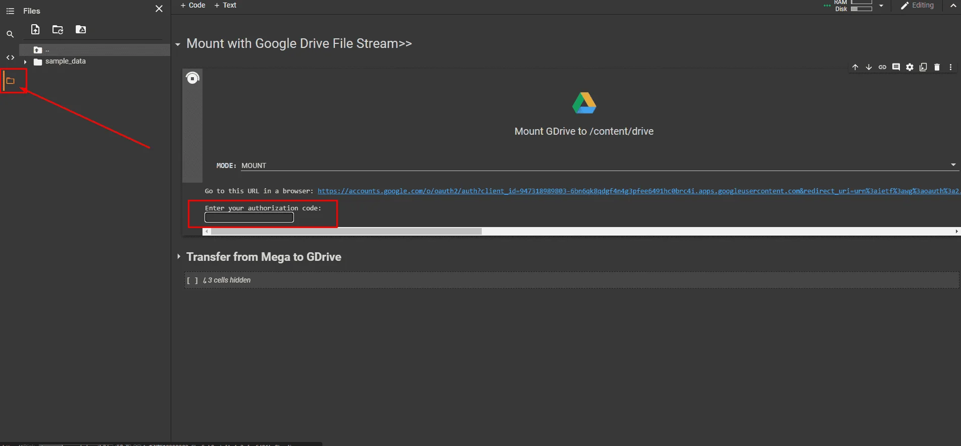The width and height of the screenshot is (961, 446).
Task: Expand the Transfer from Mega to GDrive section
Action: coord(179,257)
